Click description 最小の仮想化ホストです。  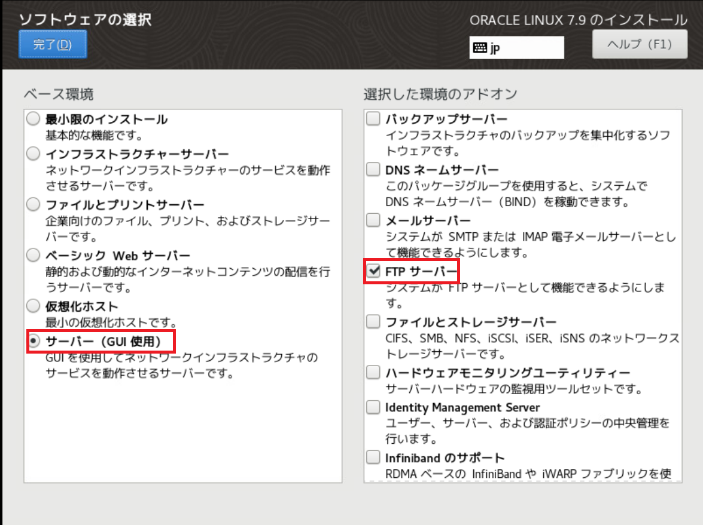[x=112, y=323]
